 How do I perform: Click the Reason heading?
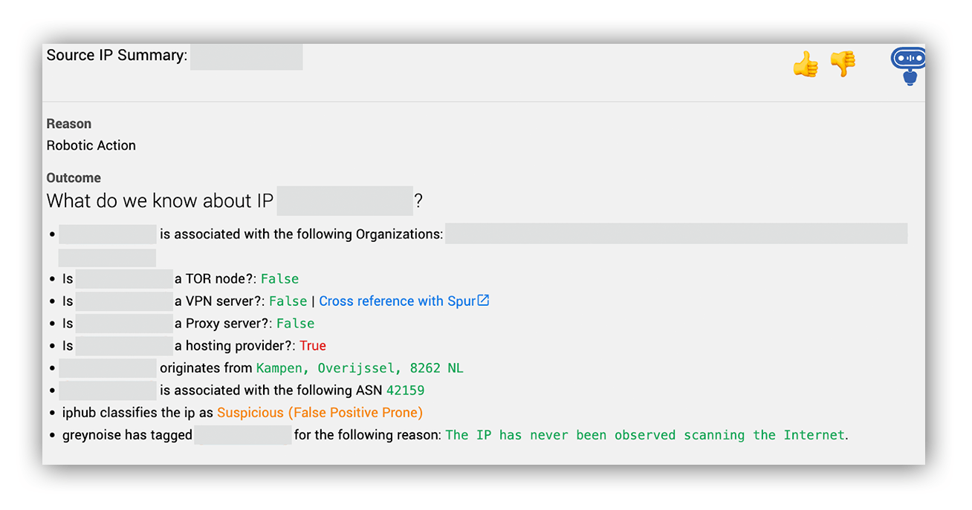(x=69, y=123)
